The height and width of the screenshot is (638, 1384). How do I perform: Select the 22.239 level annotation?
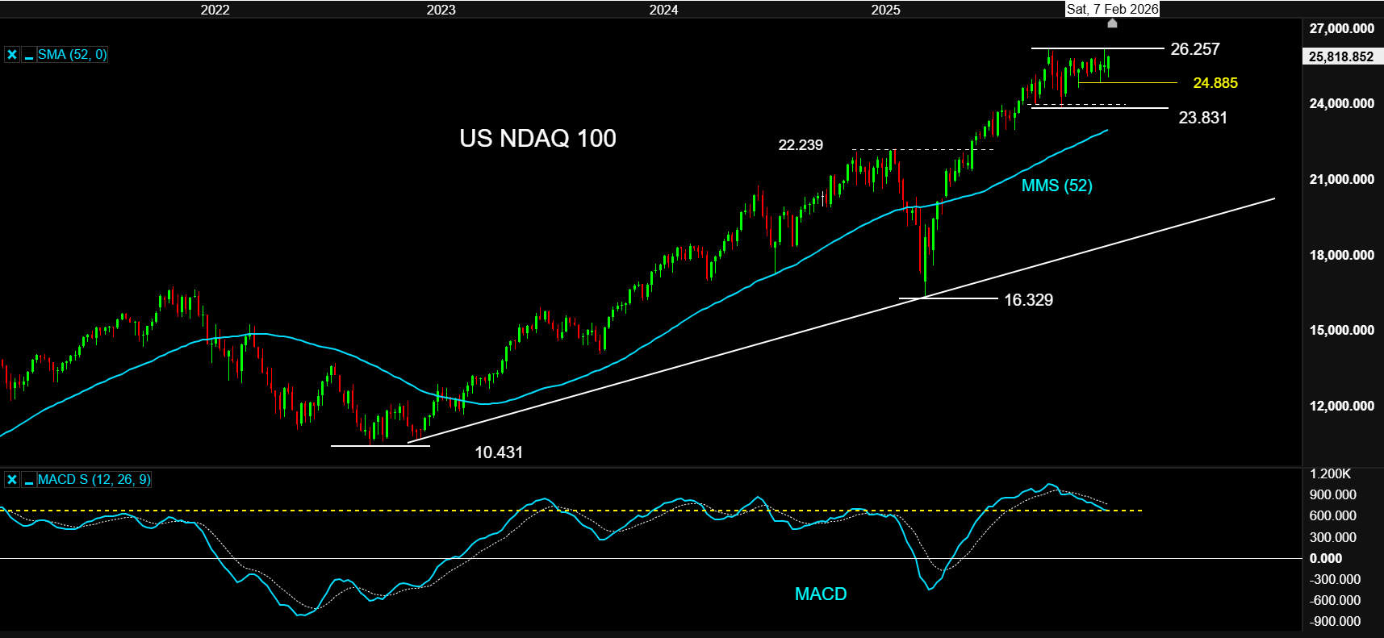tap(801, 145)
